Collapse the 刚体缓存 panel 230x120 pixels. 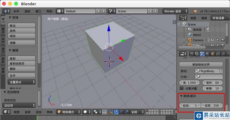pyautogui.click(x=181, y=96)
